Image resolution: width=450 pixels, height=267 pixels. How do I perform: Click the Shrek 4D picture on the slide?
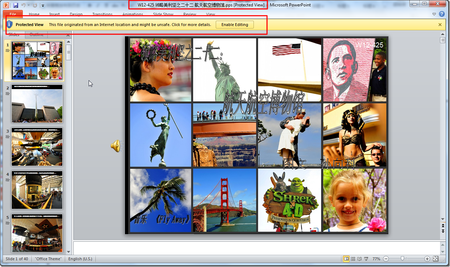(x=289, y=200)
